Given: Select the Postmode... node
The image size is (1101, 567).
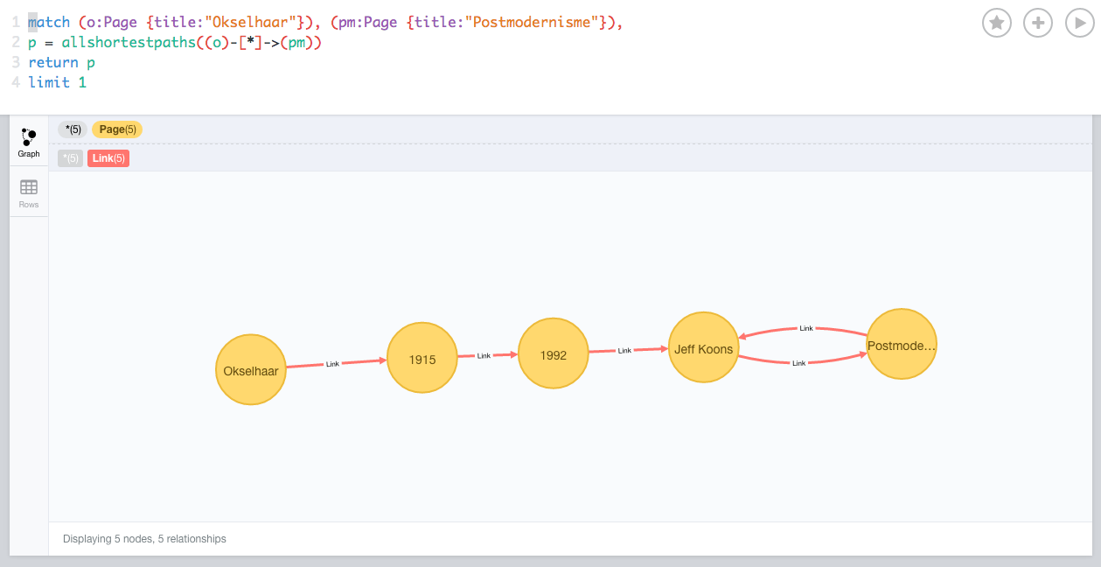Looking at the screenshot, I should pos(902,345).
